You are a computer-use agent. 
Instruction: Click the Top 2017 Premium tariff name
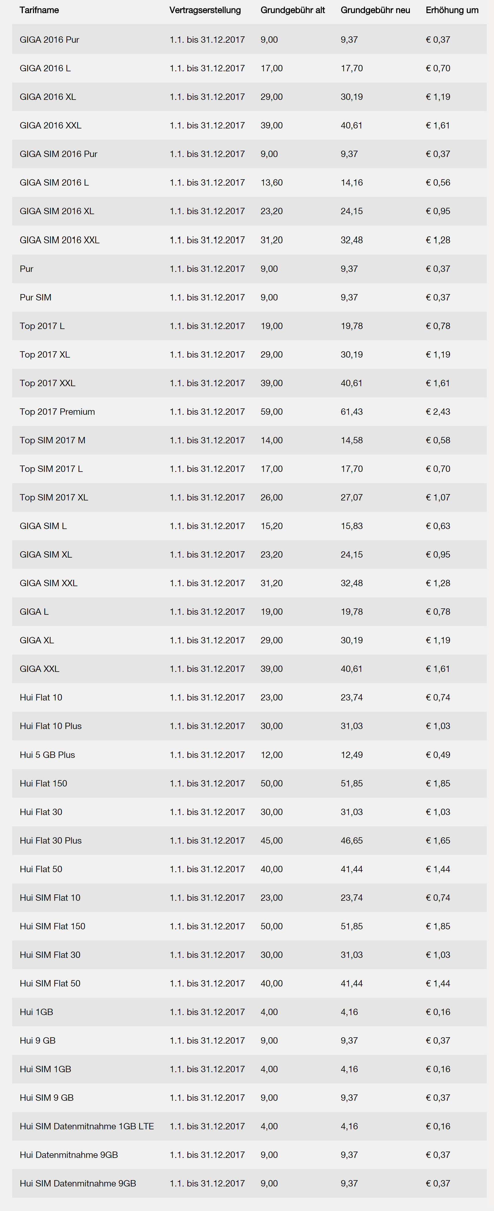57,412
